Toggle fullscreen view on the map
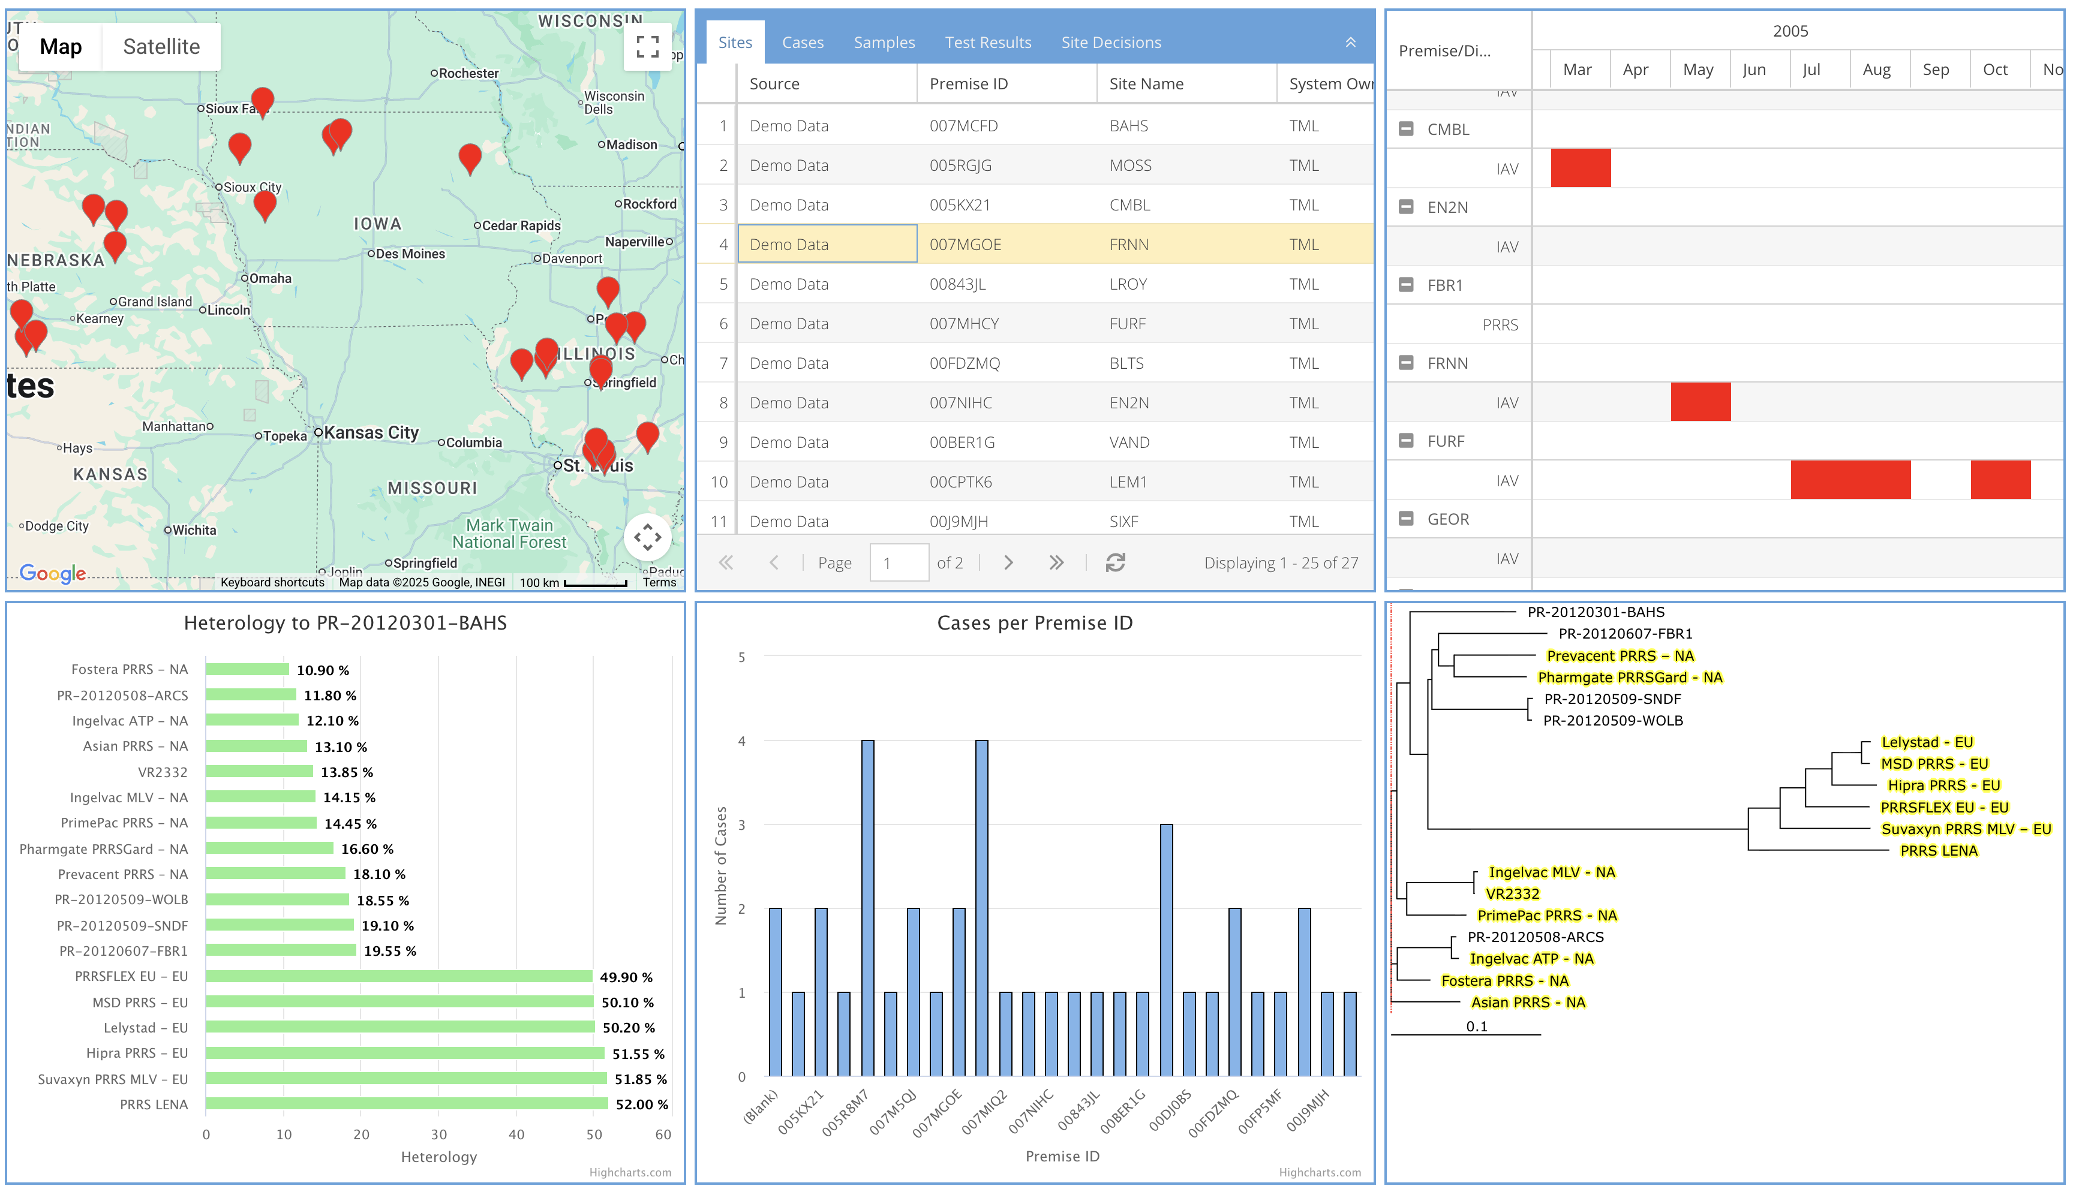 point(647,47)
